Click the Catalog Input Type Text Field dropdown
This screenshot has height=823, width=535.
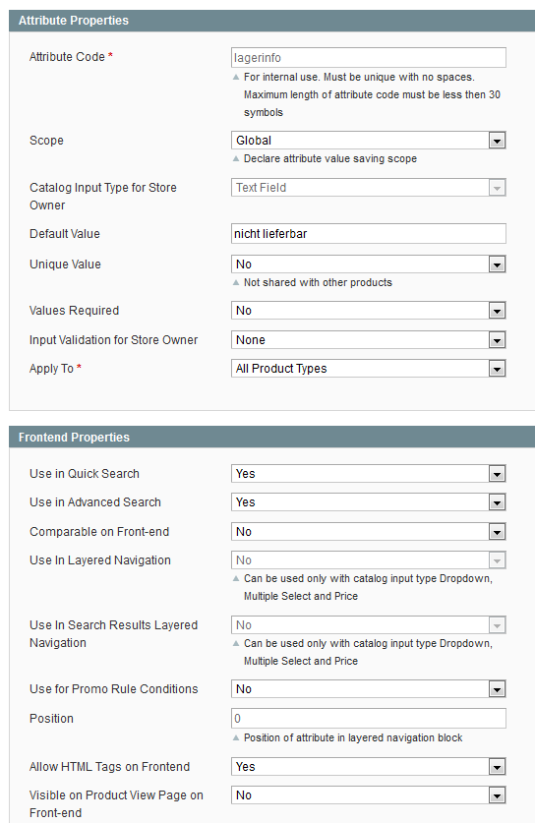(368, 188)
